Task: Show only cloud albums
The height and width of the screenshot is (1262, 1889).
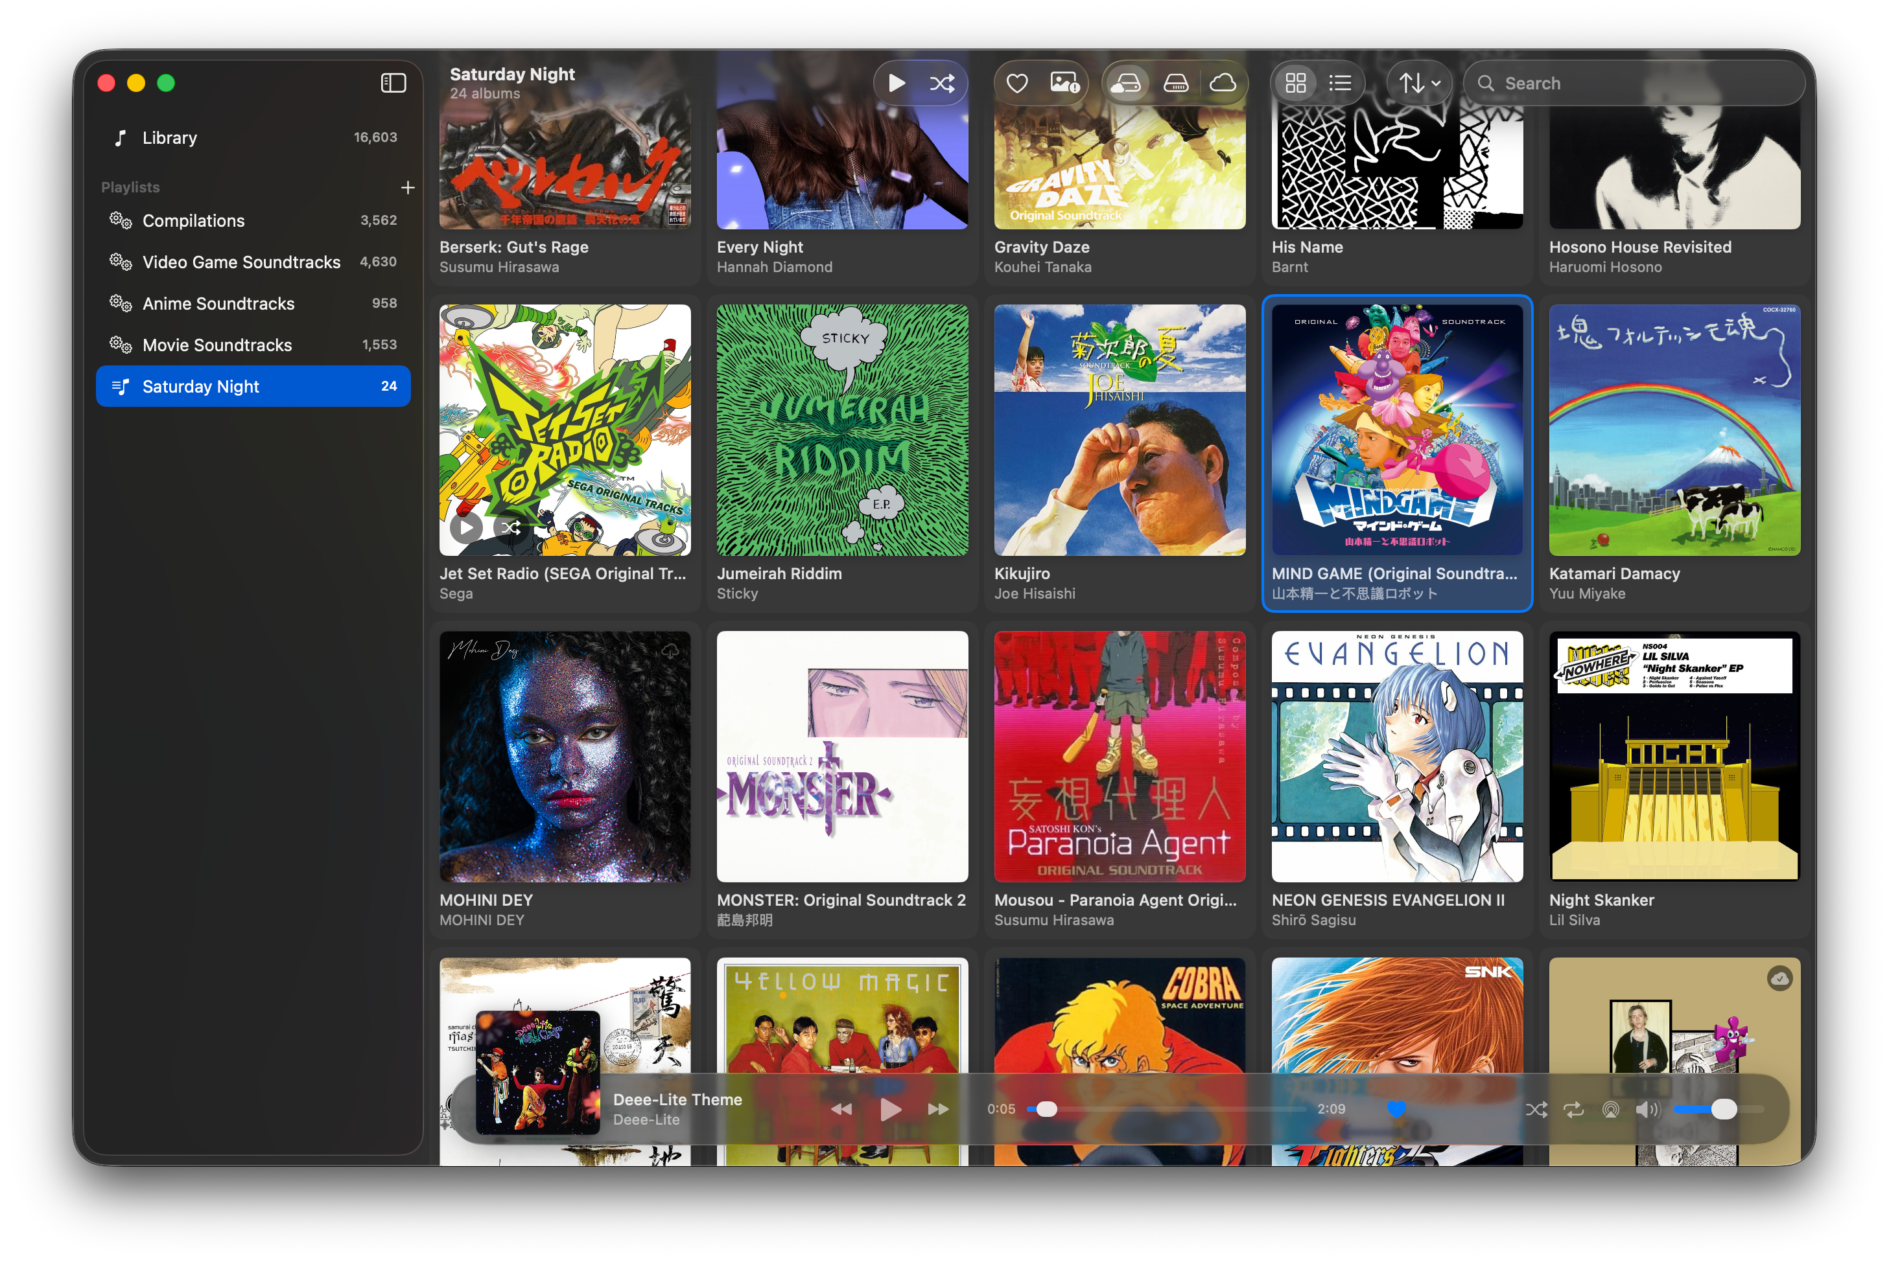Action: click(x=1223, y=83)
